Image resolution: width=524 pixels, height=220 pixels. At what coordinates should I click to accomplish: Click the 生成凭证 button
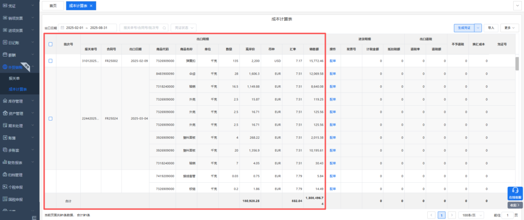pos(464,28)
